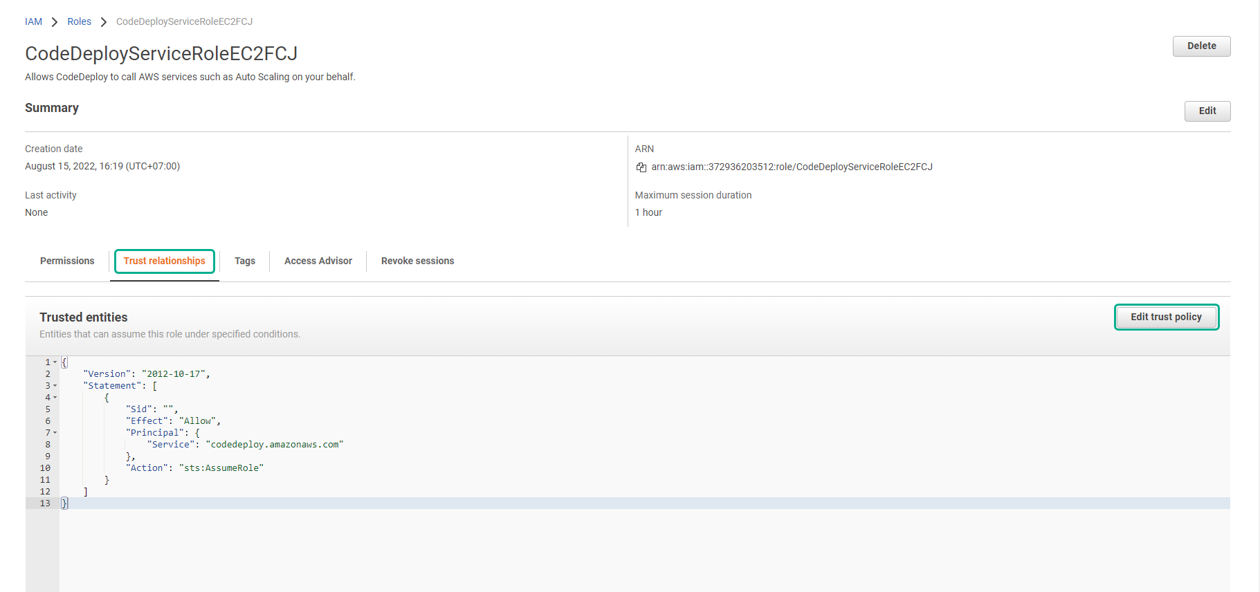Collapse the statement object at line 4
The image size is (1260, 592).
pyautogui.click(x=55, y=398)
